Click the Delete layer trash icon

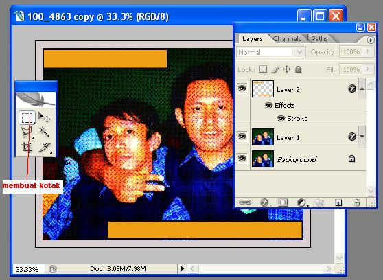[x=357, y=202]
